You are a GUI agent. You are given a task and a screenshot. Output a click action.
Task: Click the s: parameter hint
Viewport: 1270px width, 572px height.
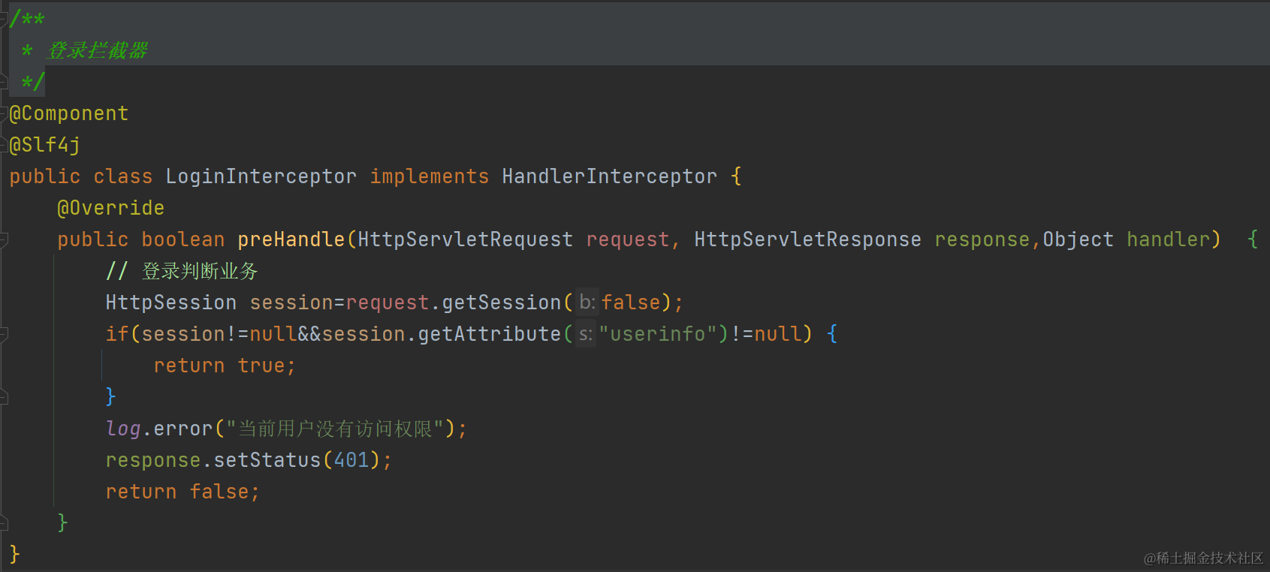pyautogui.click(x=586, y=334)
